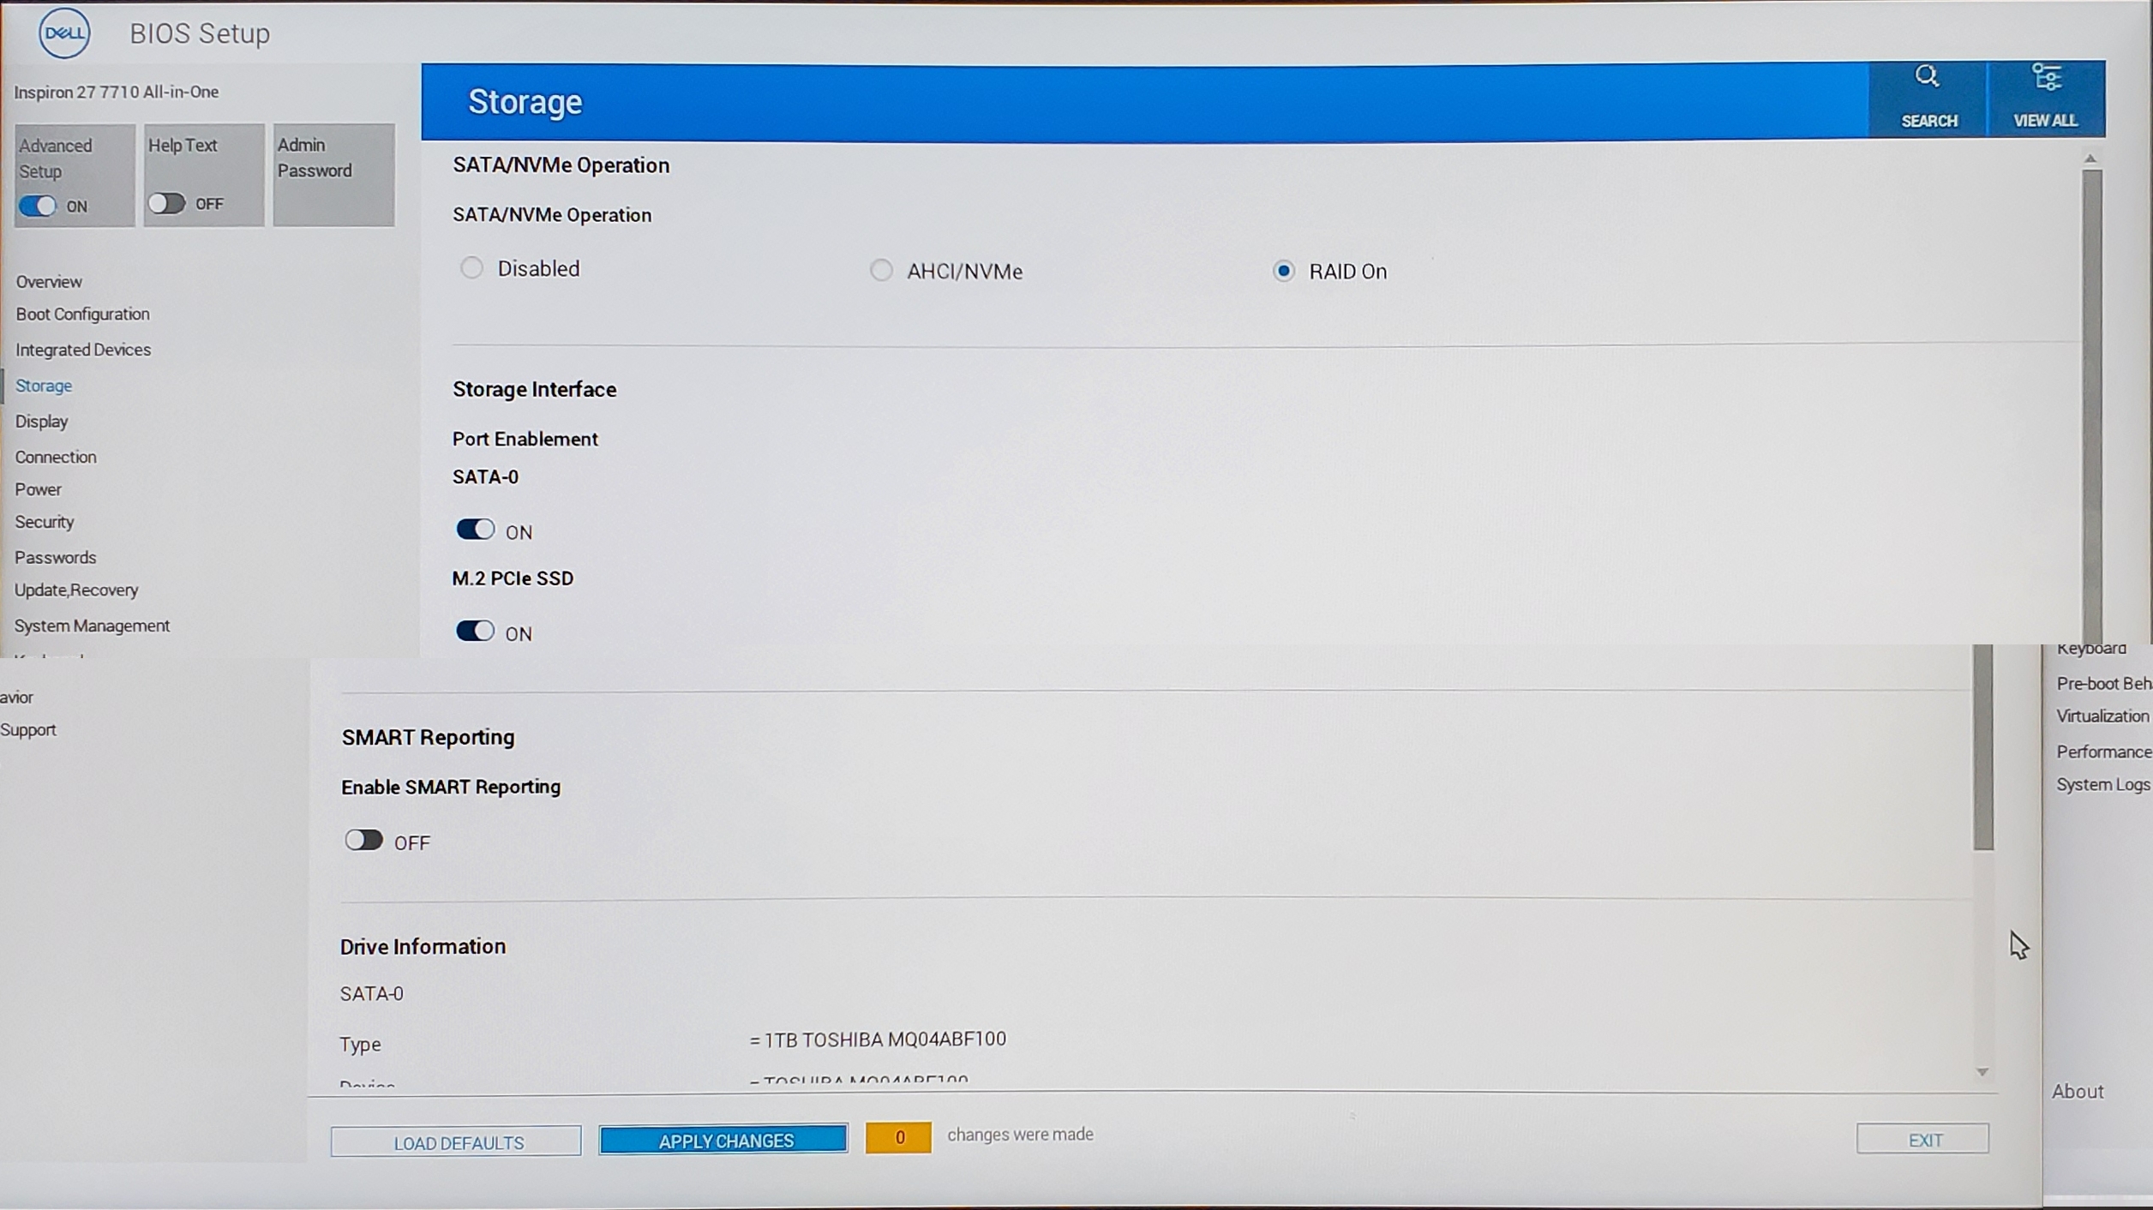Click the Search magnifier icon
This screenshot has height=1210, width=2153.
1927,77
